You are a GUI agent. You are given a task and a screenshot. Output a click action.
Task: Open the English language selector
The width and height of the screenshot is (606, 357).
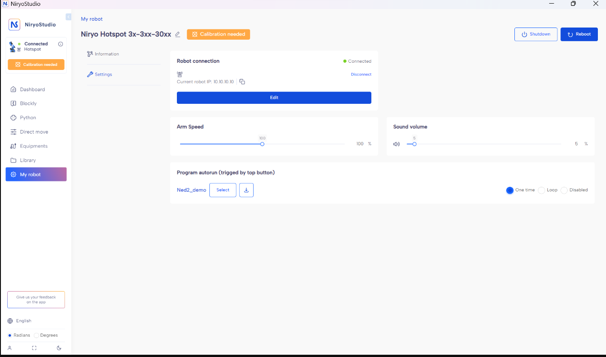[x=23, y=321]
